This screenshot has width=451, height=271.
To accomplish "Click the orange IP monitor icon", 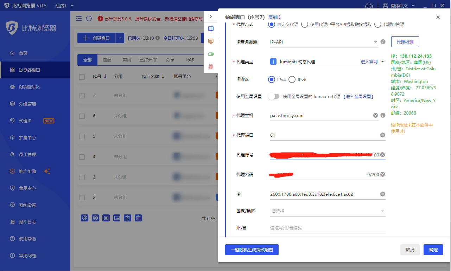I will (211, 41).
